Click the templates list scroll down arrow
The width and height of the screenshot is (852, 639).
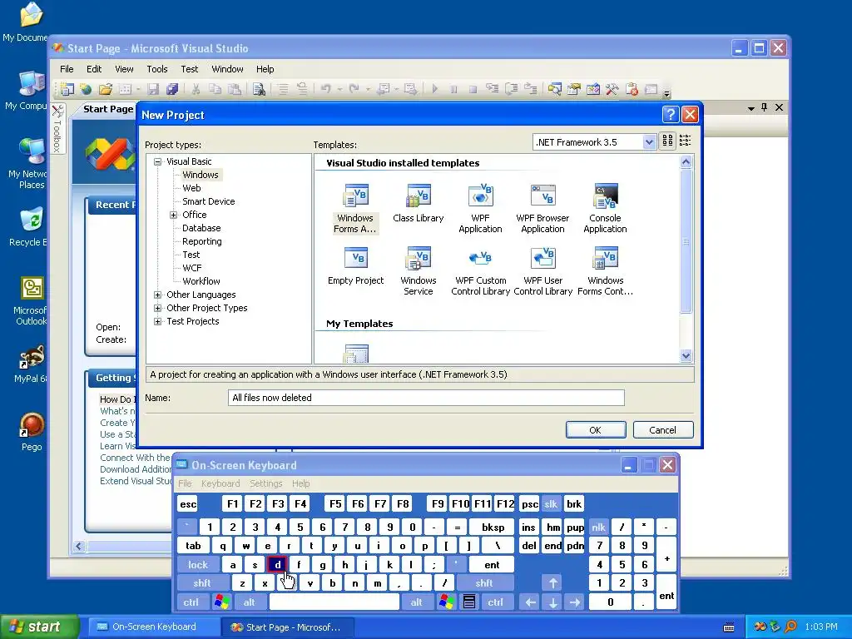[x=686, y=356]
